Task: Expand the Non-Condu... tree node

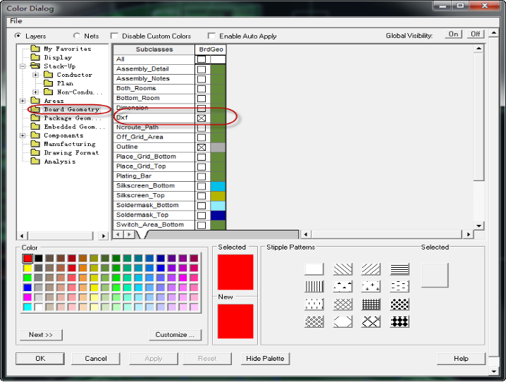Action: click(x=35, y=92)
